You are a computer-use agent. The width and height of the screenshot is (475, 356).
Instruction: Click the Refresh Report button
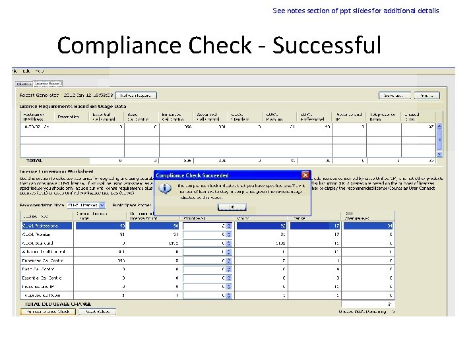tap(136, 96)
